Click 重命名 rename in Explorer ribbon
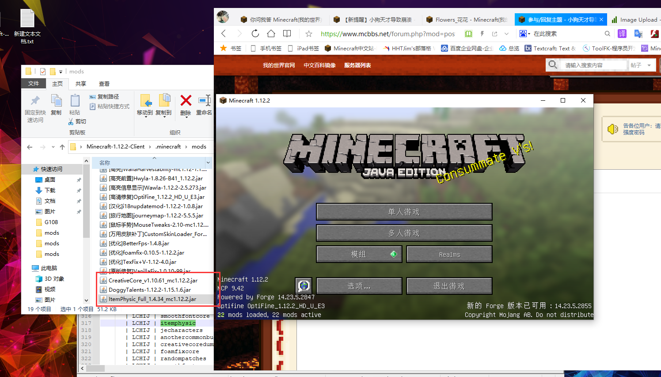661x377 pixels. [x=204, y=105]
